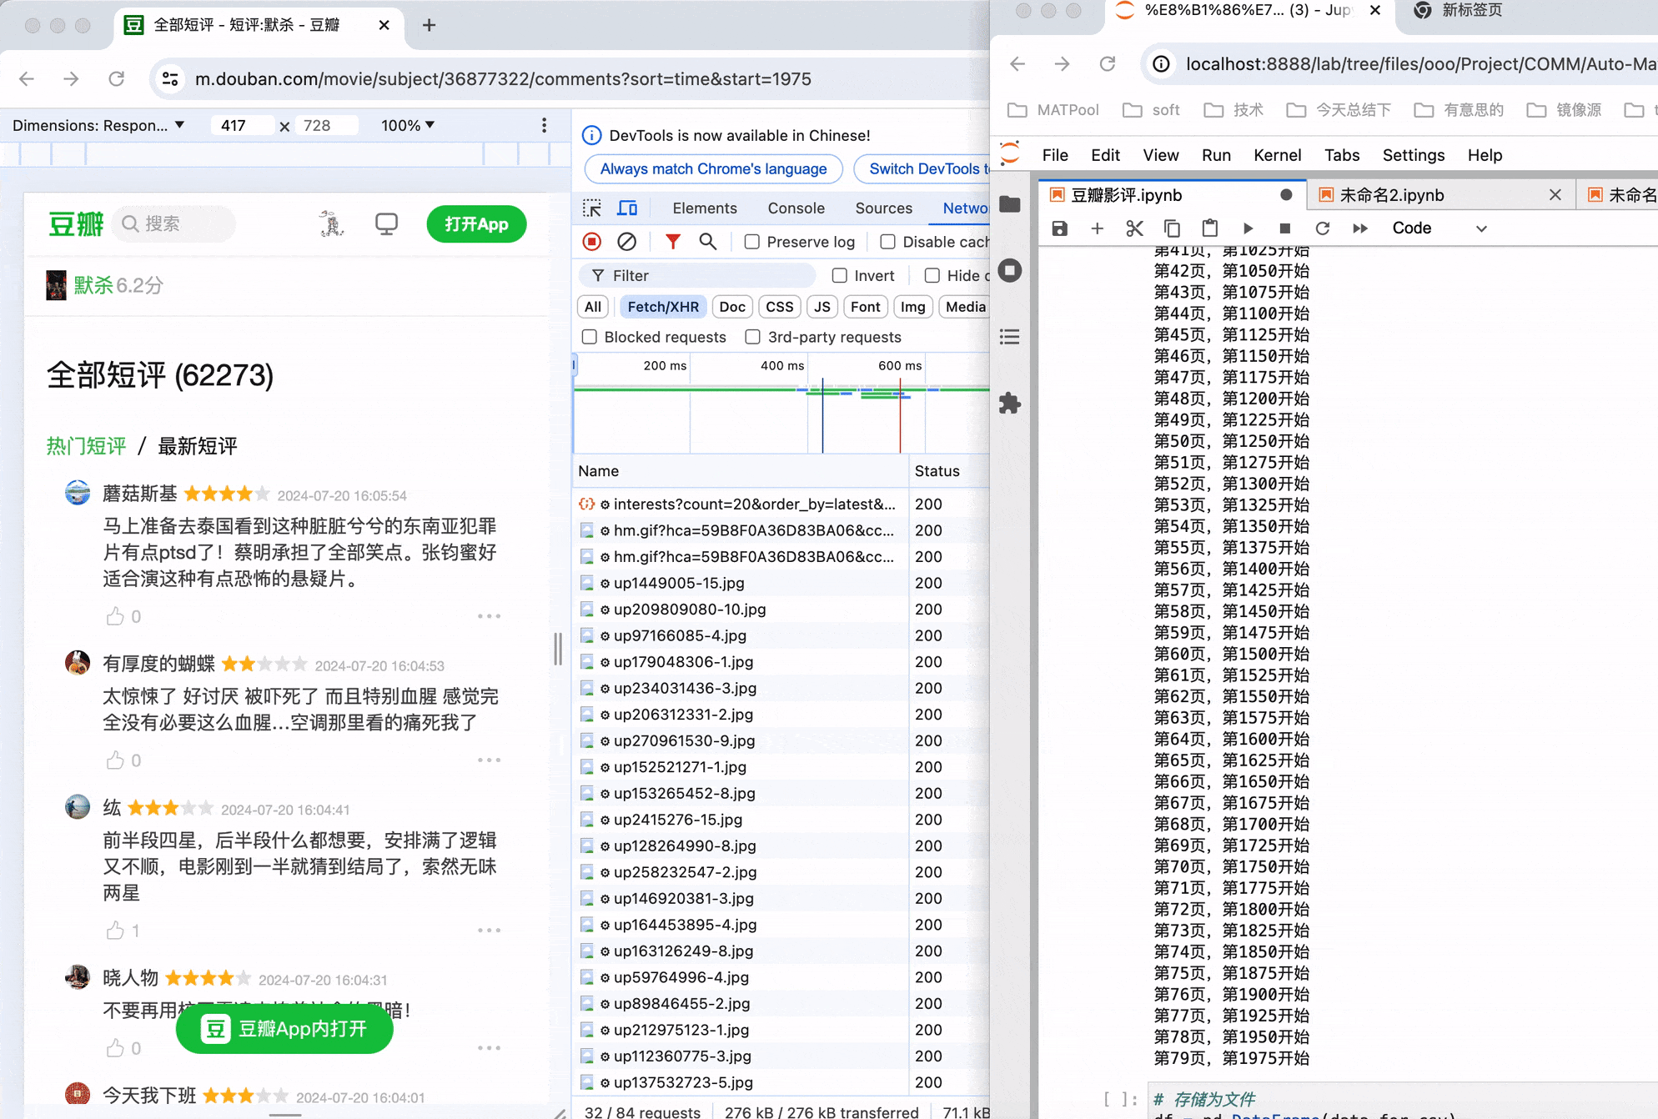Click the red record network log icon
The width and height of the screenshot is (1658, 1119).
592,242
